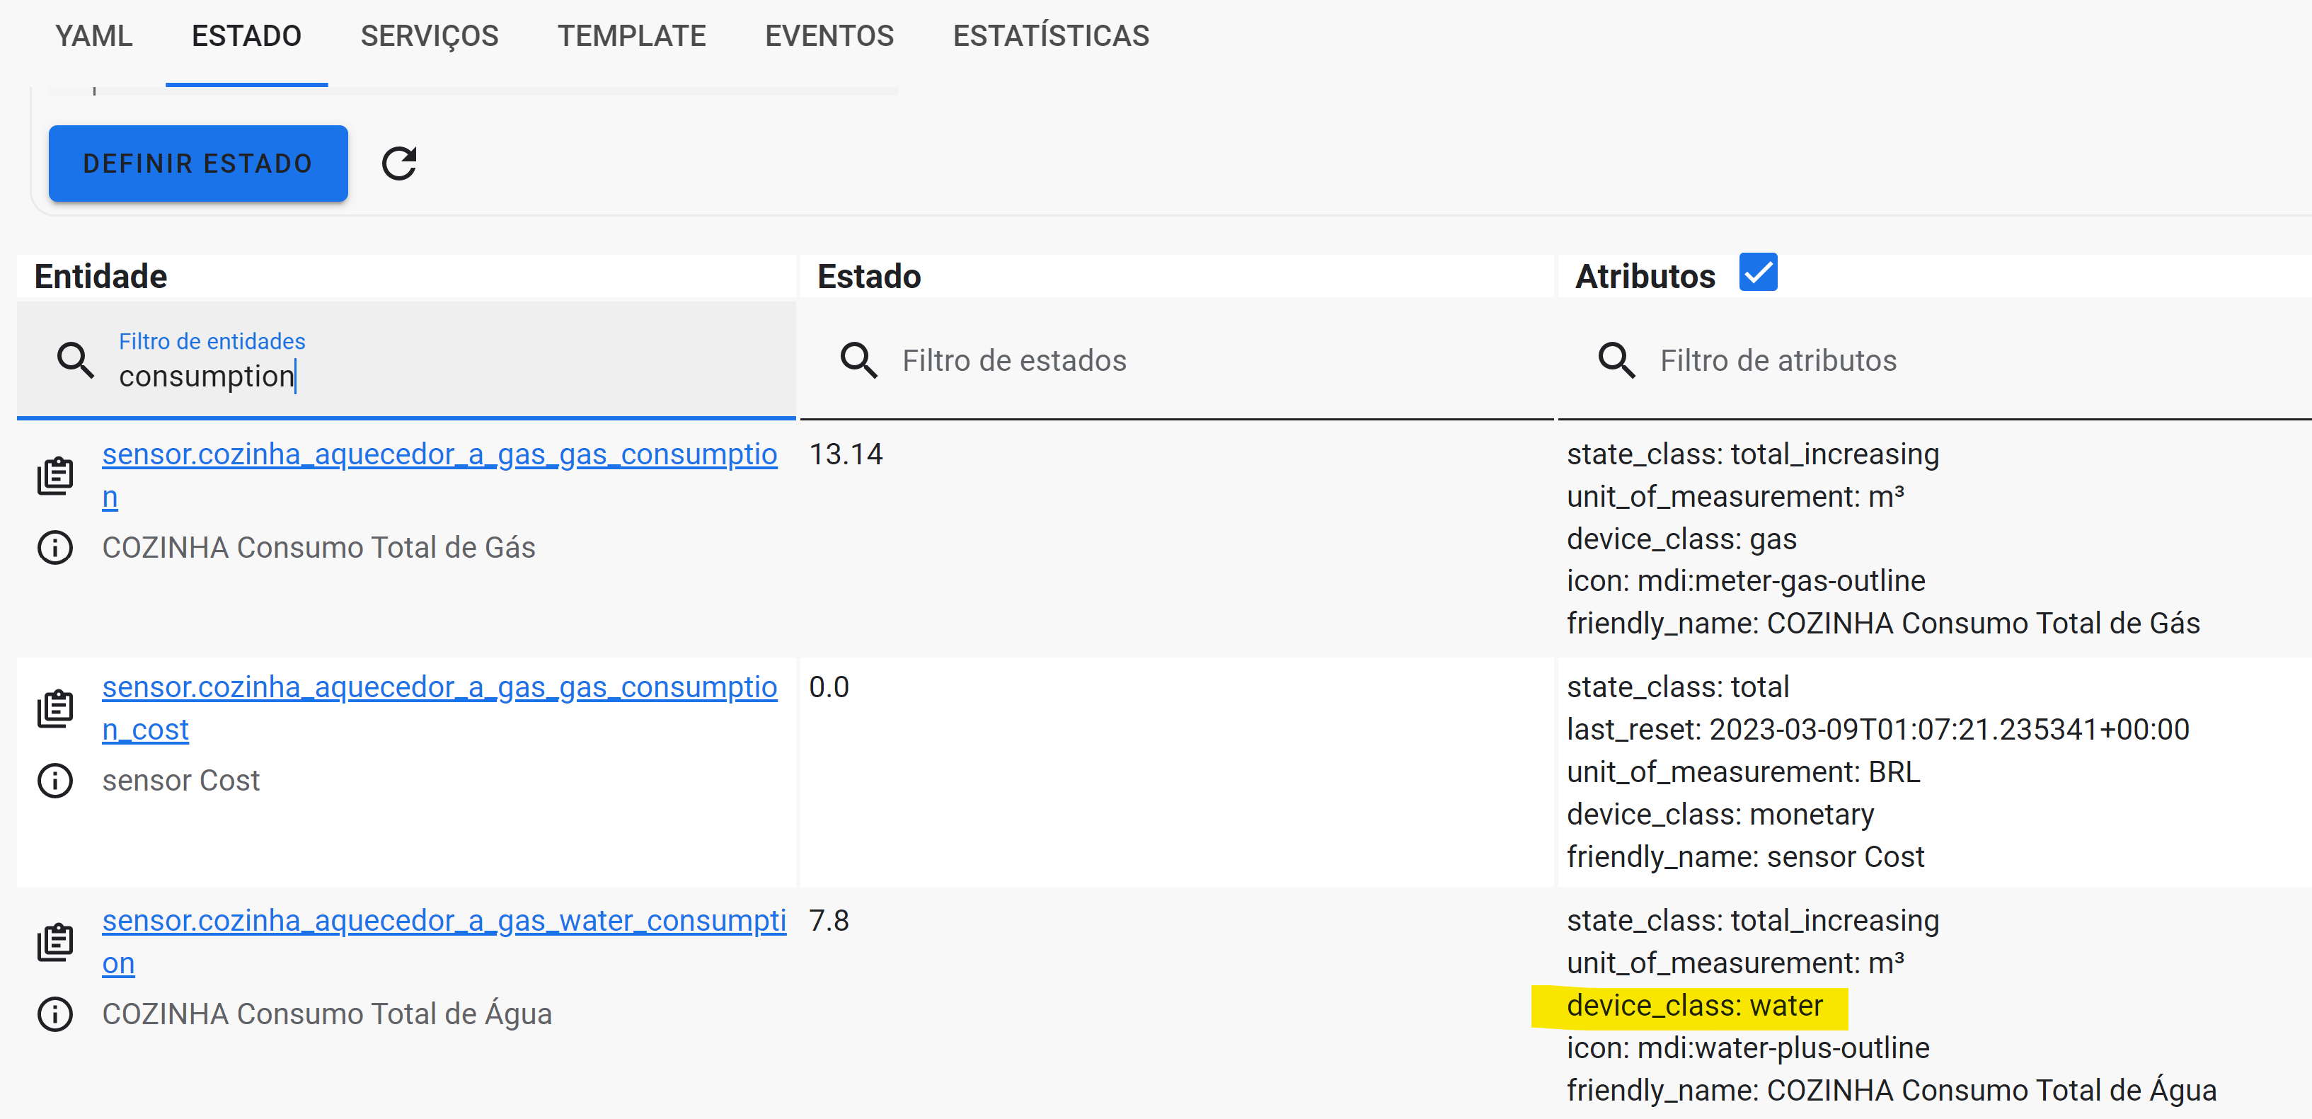
Task: Click the info icon for COZINHA Consumo Total de Gás
Action: (54, 547)
